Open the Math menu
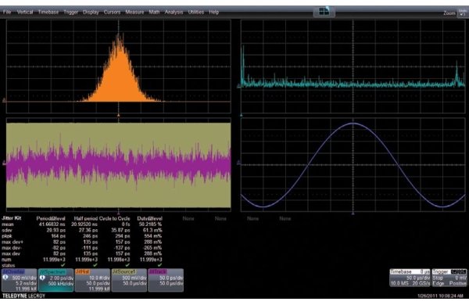Image resolution: width=469 pixels, height=305 pixels. click(154, 13)
